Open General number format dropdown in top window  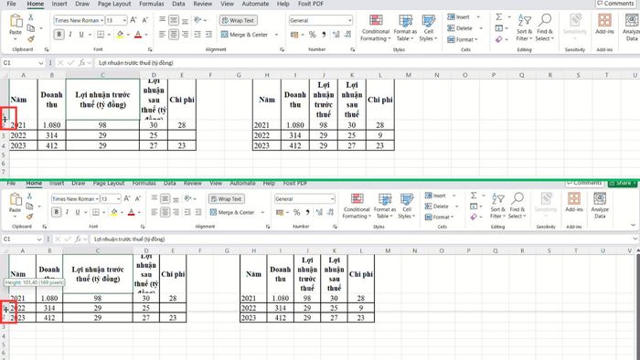350,20
